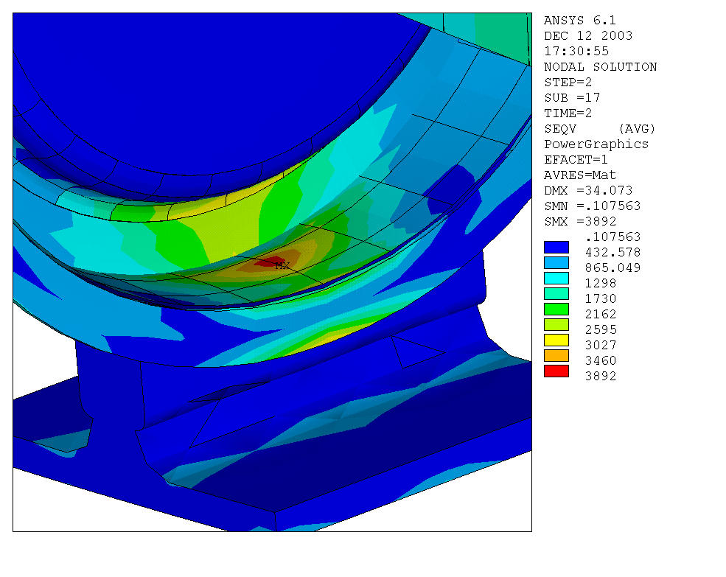Click the legend value '865.049'
Image resolution: width=726 pixels, height=577 pixels.
[612, 267]
